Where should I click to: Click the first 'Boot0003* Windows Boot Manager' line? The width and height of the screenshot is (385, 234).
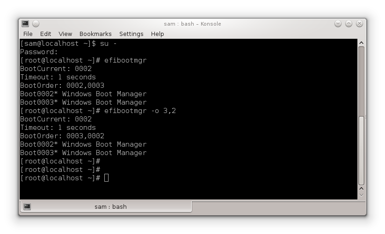(83, 102)
